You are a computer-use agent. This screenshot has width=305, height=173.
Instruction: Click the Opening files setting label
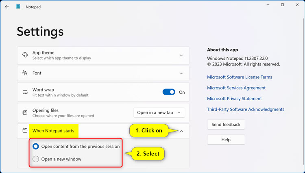coord(45,110)
